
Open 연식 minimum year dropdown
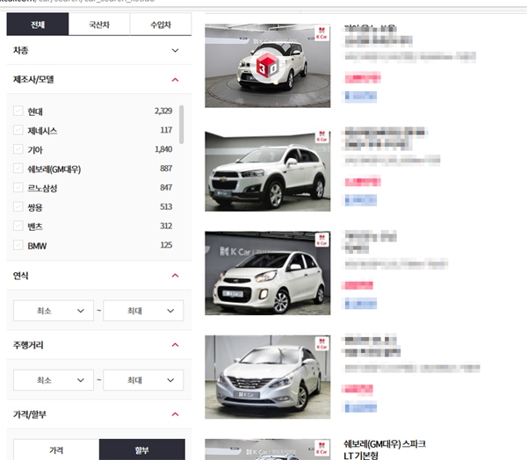(x=54, y=311)
